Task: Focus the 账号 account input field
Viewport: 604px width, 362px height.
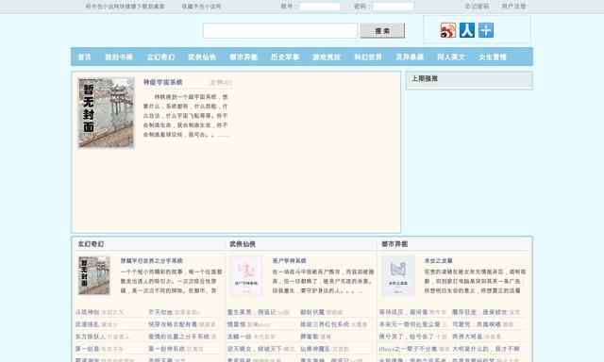Action: tap(320, 7)
